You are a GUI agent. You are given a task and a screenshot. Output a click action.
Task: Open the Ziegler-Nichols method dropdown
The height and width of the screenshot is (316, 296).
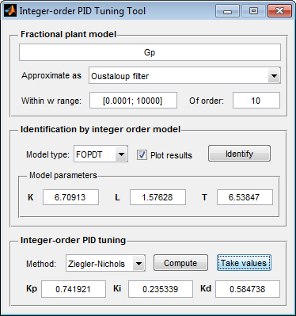[x=105, y=264]
